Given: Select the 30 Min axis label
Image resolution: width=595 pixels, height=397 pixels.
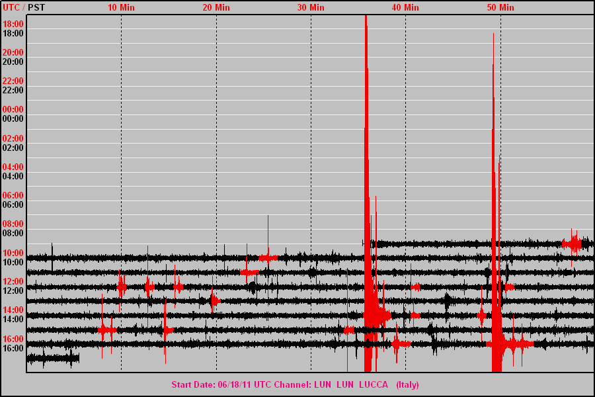Looking at the screenshot, I should tap(311, 7).
